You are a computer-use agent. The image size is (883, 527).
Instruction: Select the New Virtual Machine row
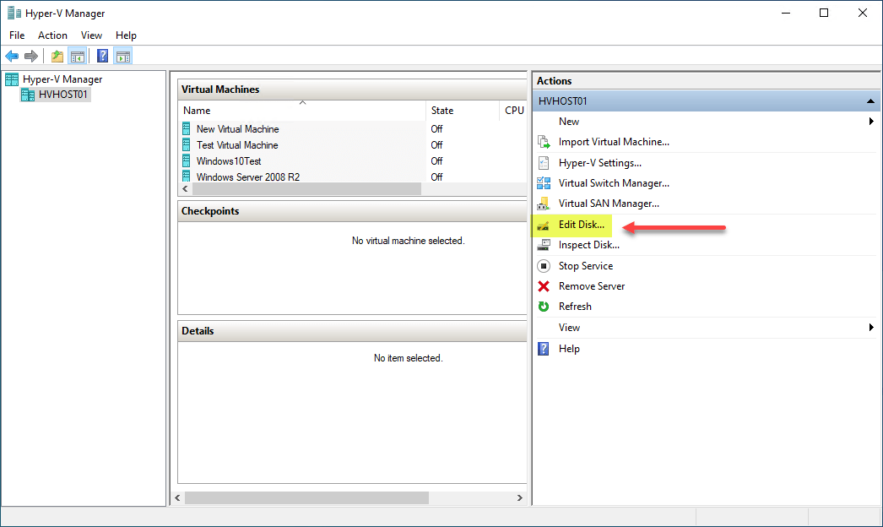[x=353, y=129]
